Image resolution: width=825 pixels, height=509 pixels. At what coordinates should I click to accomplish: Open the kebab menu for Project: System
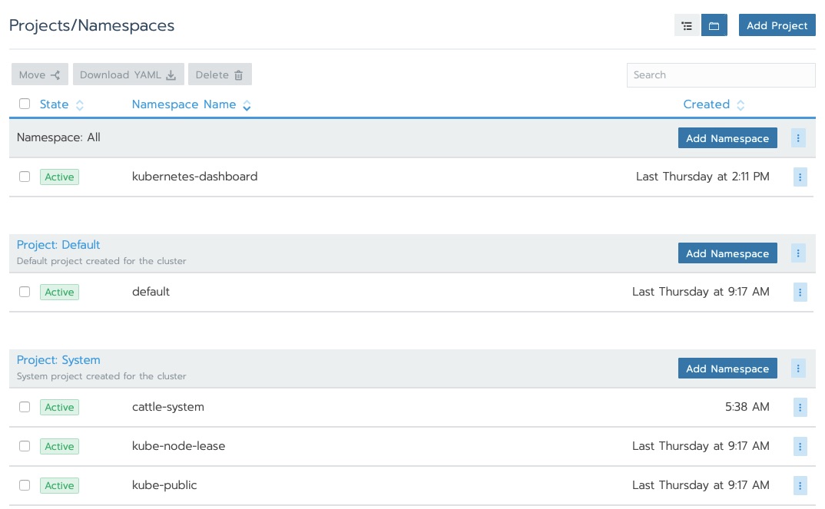[798, 368]
